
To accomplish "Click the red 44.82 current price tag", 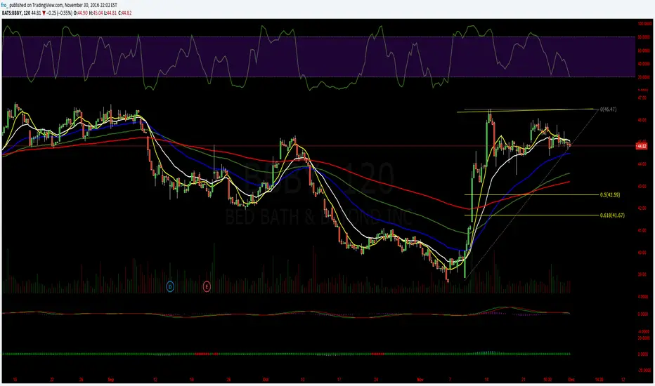I will [x=641, y=146].
